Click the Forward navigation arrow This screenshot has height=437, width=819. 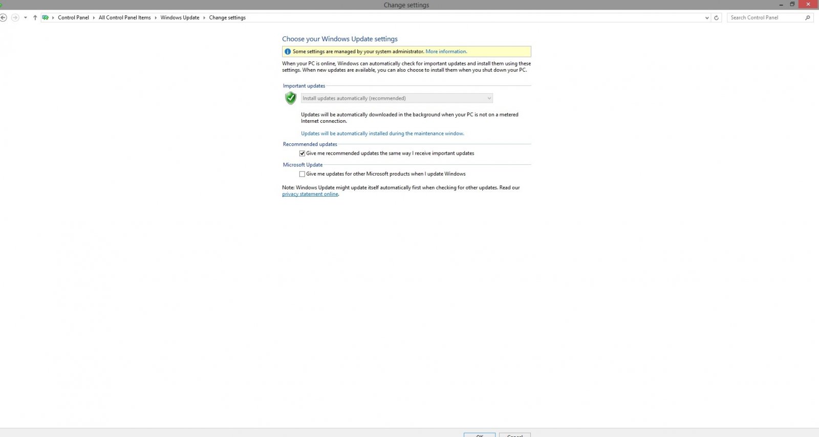15,17
